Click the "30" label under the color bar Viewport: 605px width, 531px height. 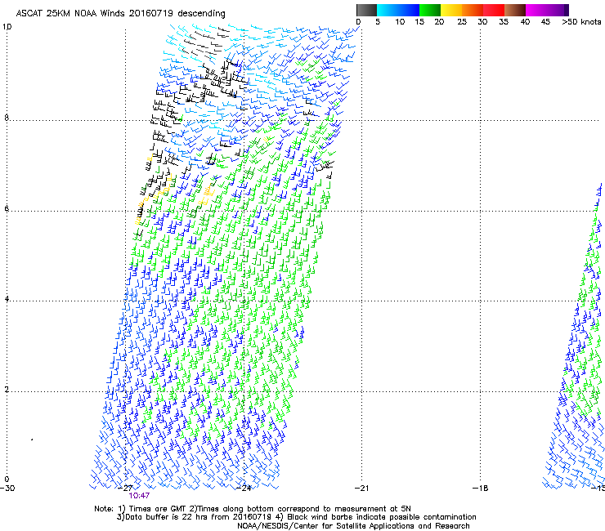pyautogui.click(x=482, y=22)
